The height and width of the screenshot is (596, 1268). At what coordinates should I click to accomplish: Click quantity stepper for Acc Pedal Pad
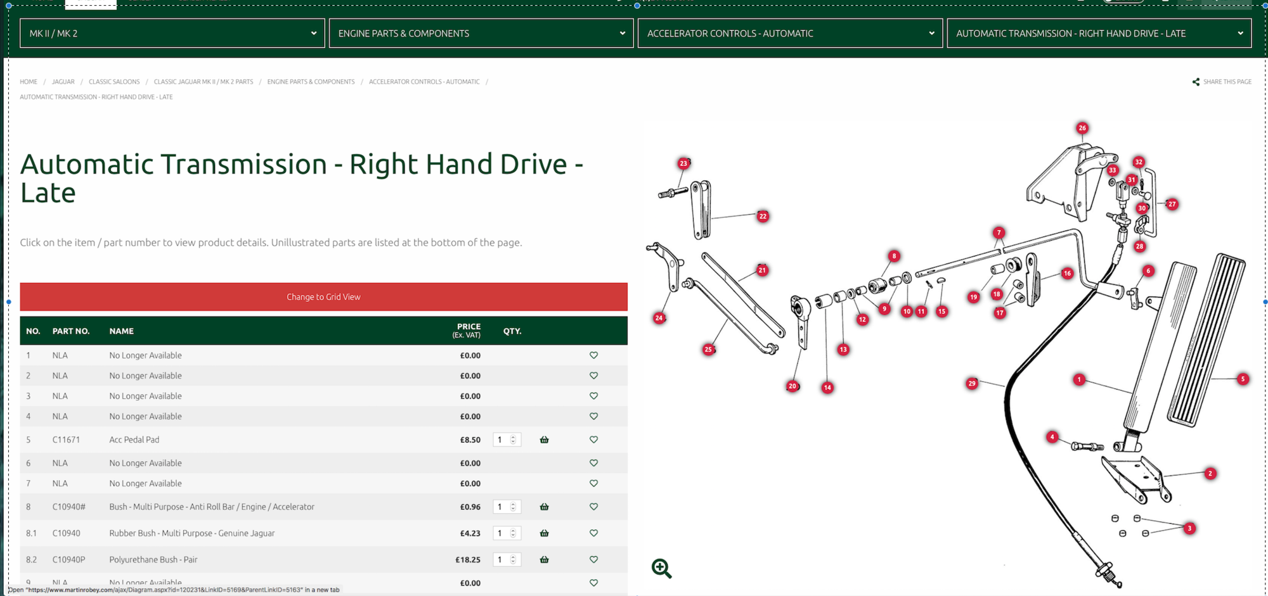pyautogui.click(x=513, y=440)
